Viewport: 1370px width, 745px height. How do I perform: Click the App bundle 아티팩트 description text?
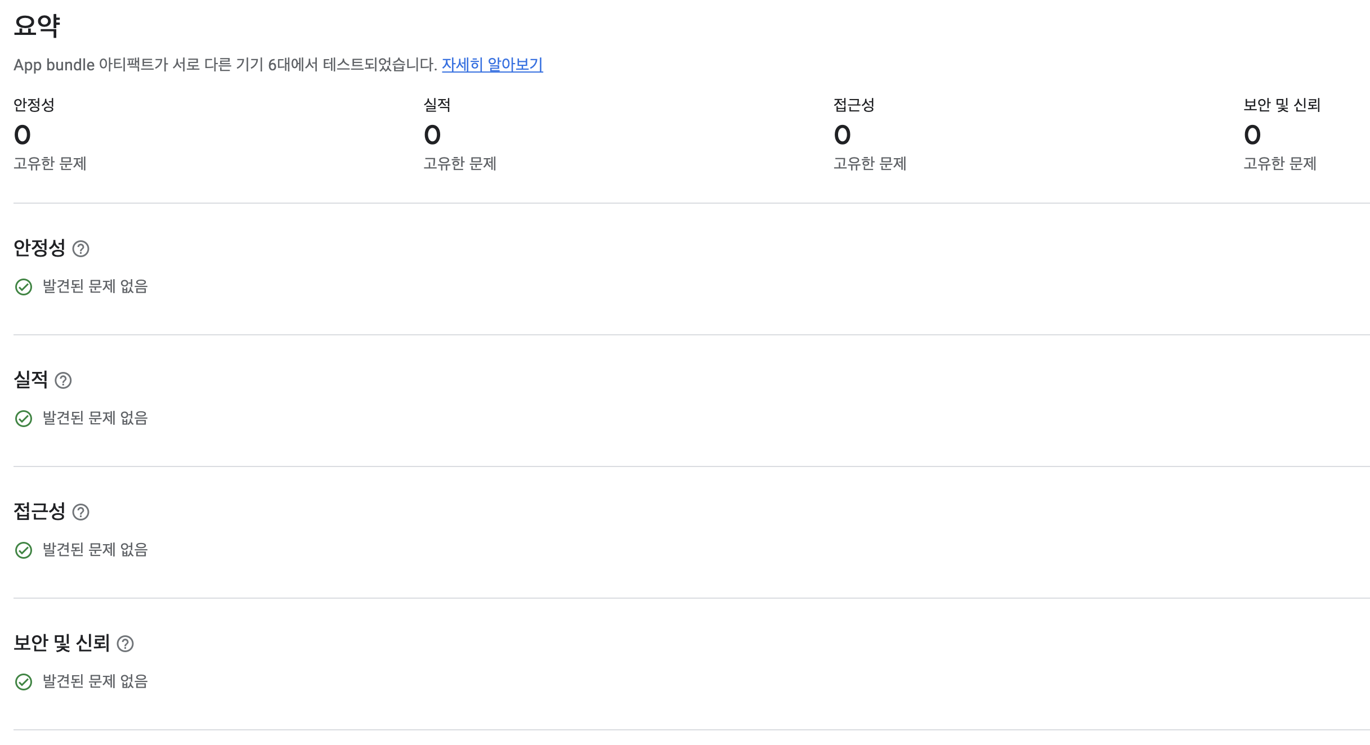pos(225,65)
